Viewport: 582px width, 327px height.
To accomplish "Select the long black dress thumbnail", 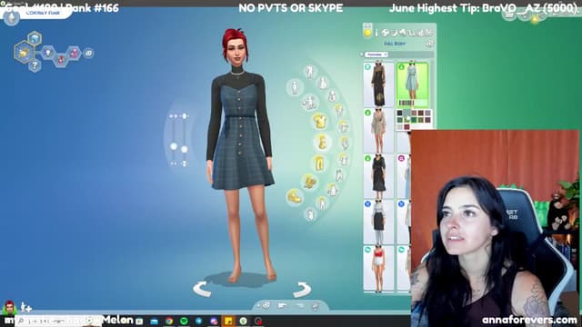I will (x=378, y=84).
